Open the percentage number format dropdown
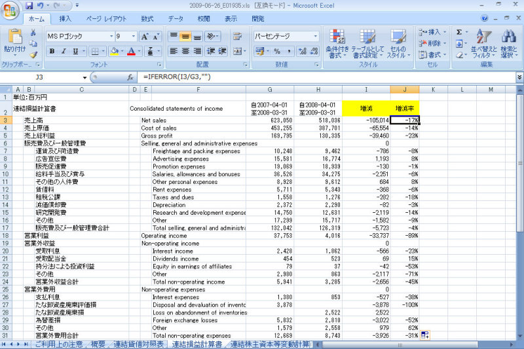 tap(316, 36)
